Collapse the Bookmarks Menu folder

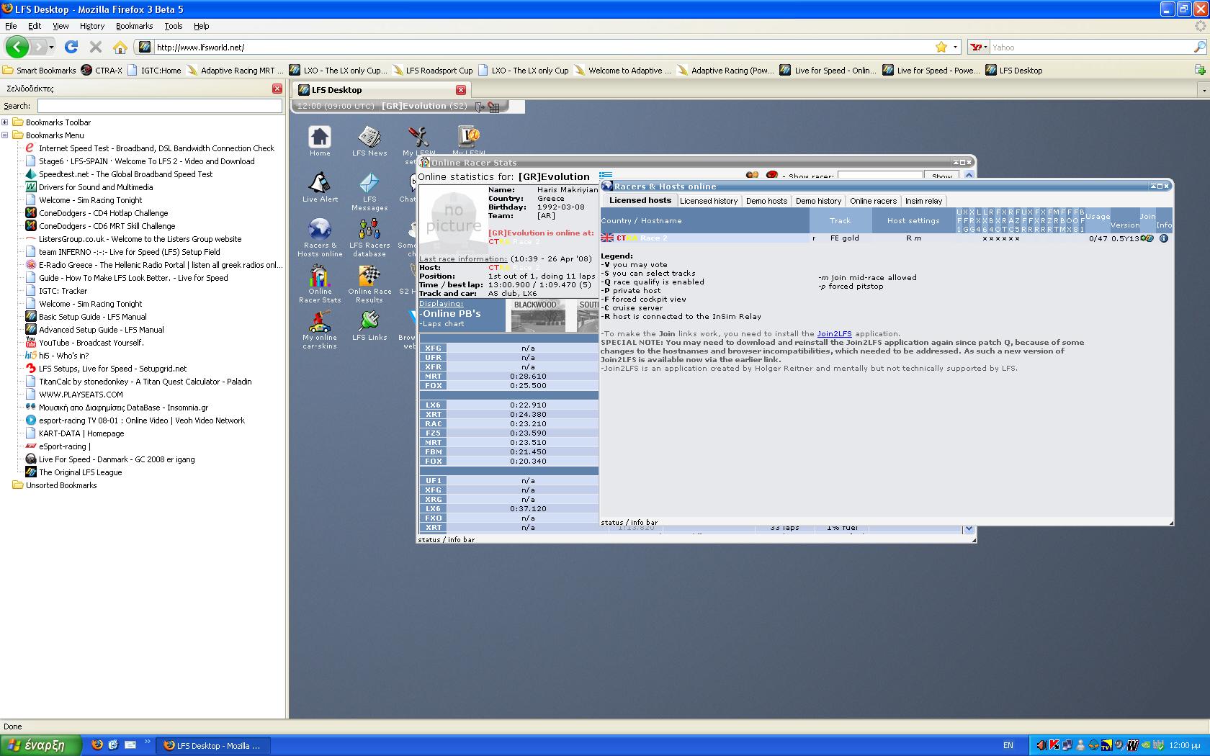5,135
